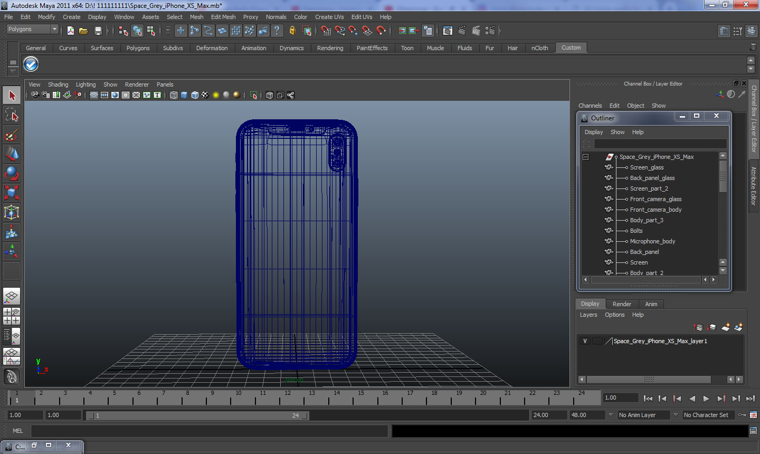Viewport: 760px width, 454px height.
Task: Expand the status line right-end arrow
Action: coord(499,31)
